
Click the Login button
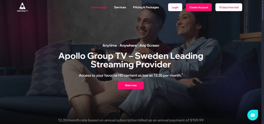point(175,7)
